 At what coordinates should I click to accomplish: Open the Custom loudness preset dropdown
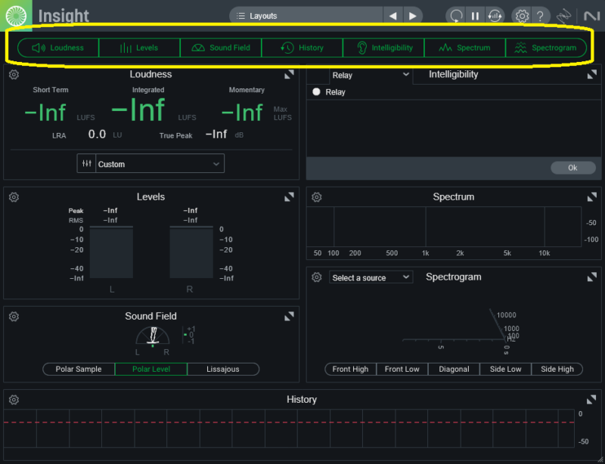coord(160,164)
